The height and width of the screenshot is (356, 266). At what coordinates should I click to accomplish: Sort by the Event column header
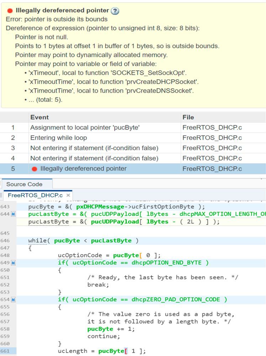click(x=39, y=117)
